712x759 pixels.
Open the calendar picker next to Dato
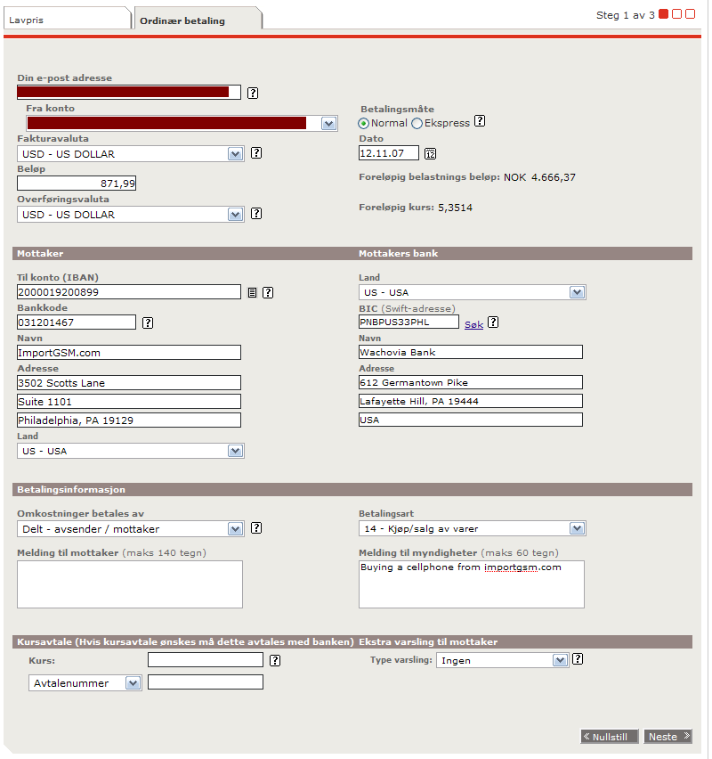click(x=430, y=153)
